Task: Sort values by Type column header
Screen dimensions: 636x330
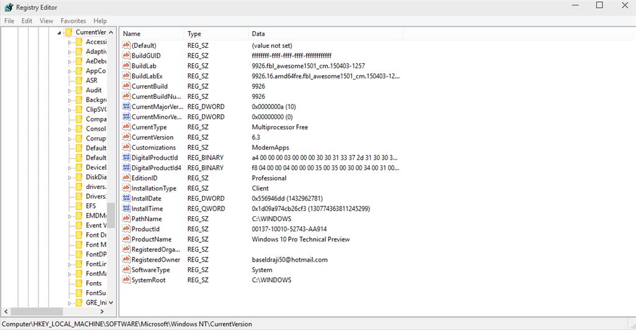Action: [216, 34]
